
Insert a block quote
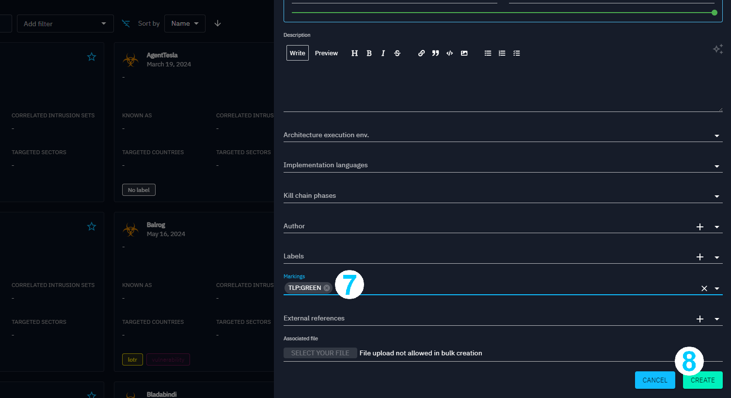tap(435, 53)
